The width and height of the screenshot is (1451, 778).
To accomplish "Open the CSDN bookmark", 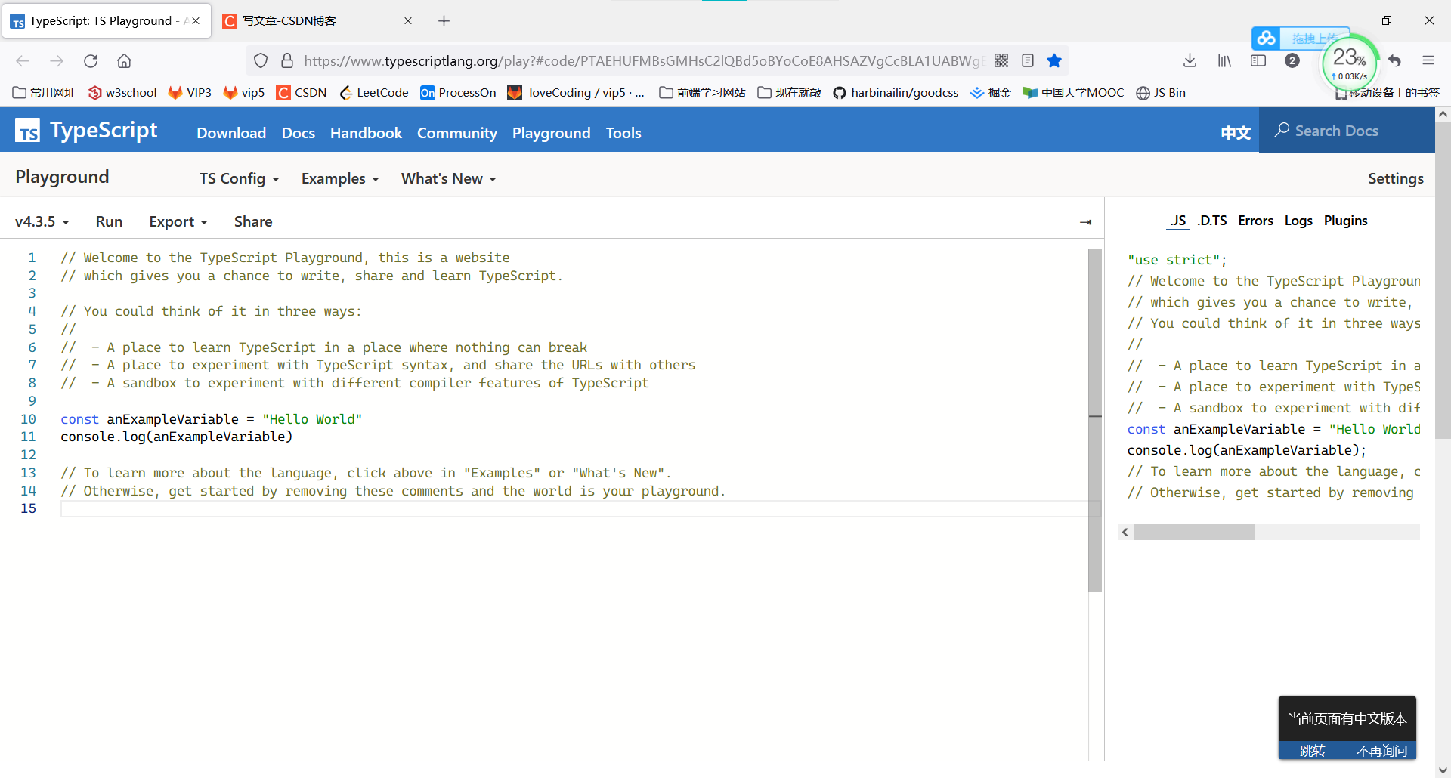I will (x=301, y=92).
